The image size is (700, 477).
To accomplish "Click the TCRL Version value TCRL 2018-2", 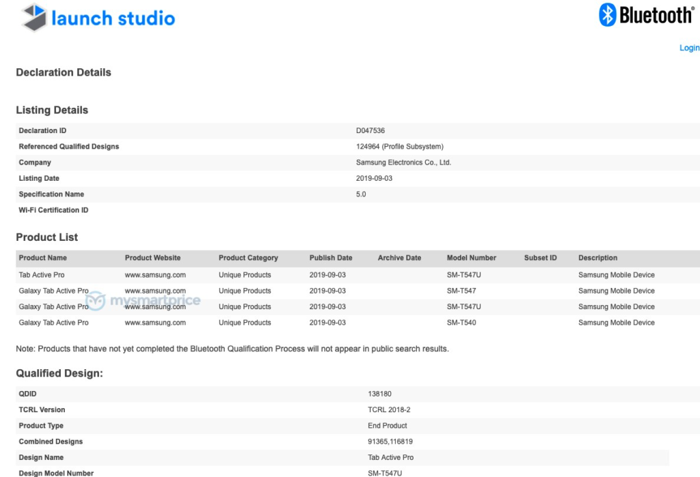I will pos(389,409).
